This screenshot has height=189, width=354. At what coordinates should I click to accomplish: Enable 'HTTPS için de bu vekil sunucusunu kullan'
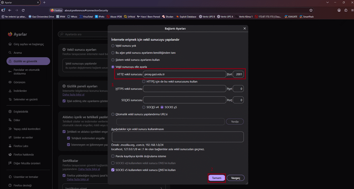[144, 82]
